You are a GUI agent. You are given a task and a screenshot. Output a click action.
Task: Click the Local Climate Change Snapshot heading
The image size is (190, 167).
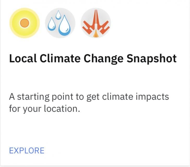(93, 59)
